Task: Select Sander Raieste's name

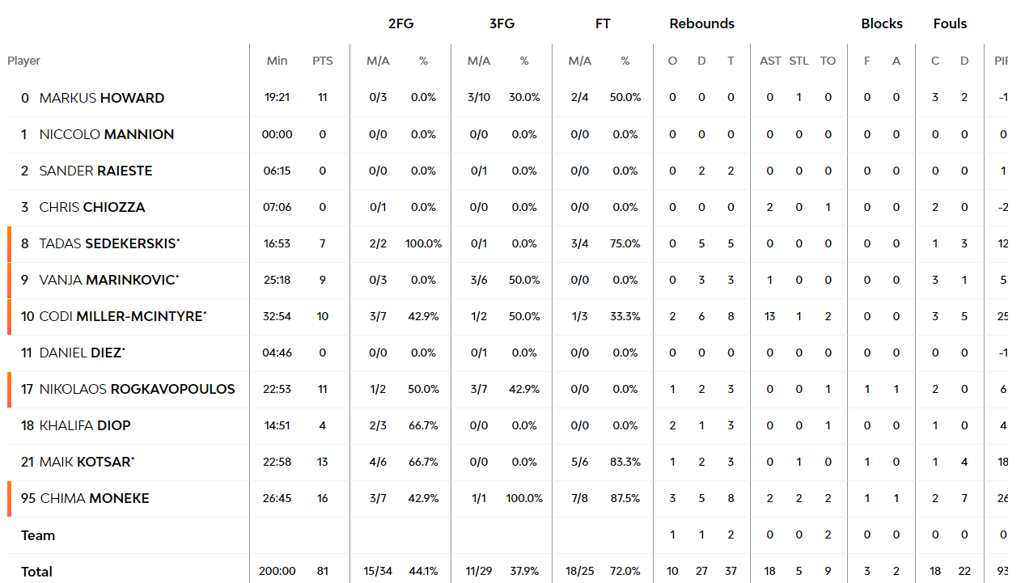Action: (x=95, y=171)
